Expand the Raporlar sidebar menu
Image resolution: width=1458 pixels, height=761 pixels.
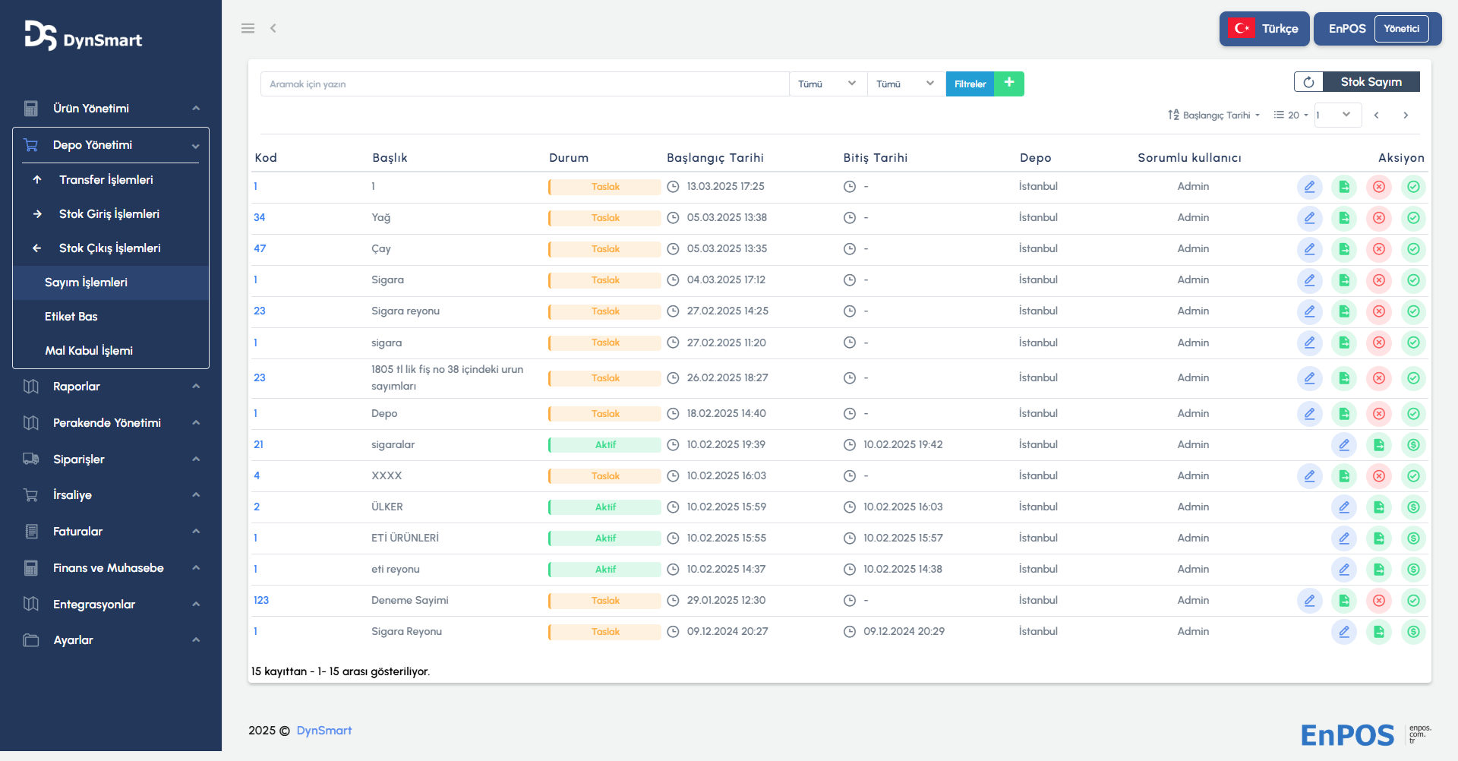point(111,387)
